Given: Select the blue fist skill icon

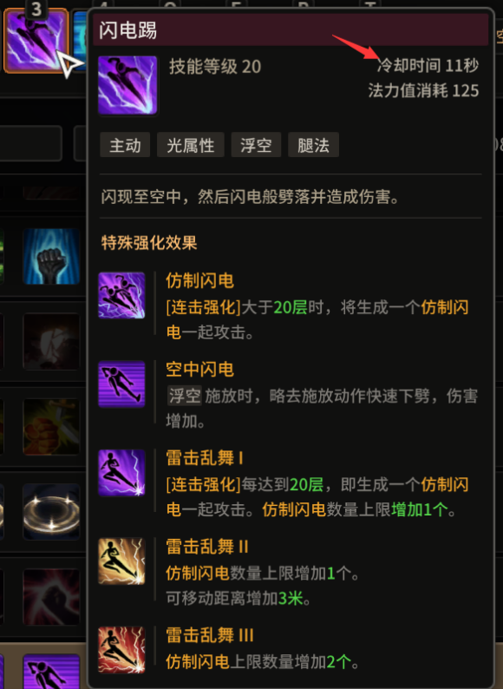Looking at the screenshot, I should (51, 256).
